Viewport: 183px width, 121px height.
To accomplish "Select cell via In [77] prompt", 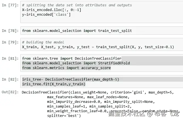I will (x=10, y=5).
